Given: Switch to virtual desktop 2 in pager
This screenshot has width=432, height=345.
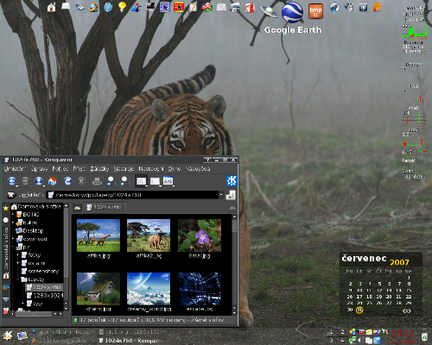Looking at the screenshot, I should click(342, 332).
